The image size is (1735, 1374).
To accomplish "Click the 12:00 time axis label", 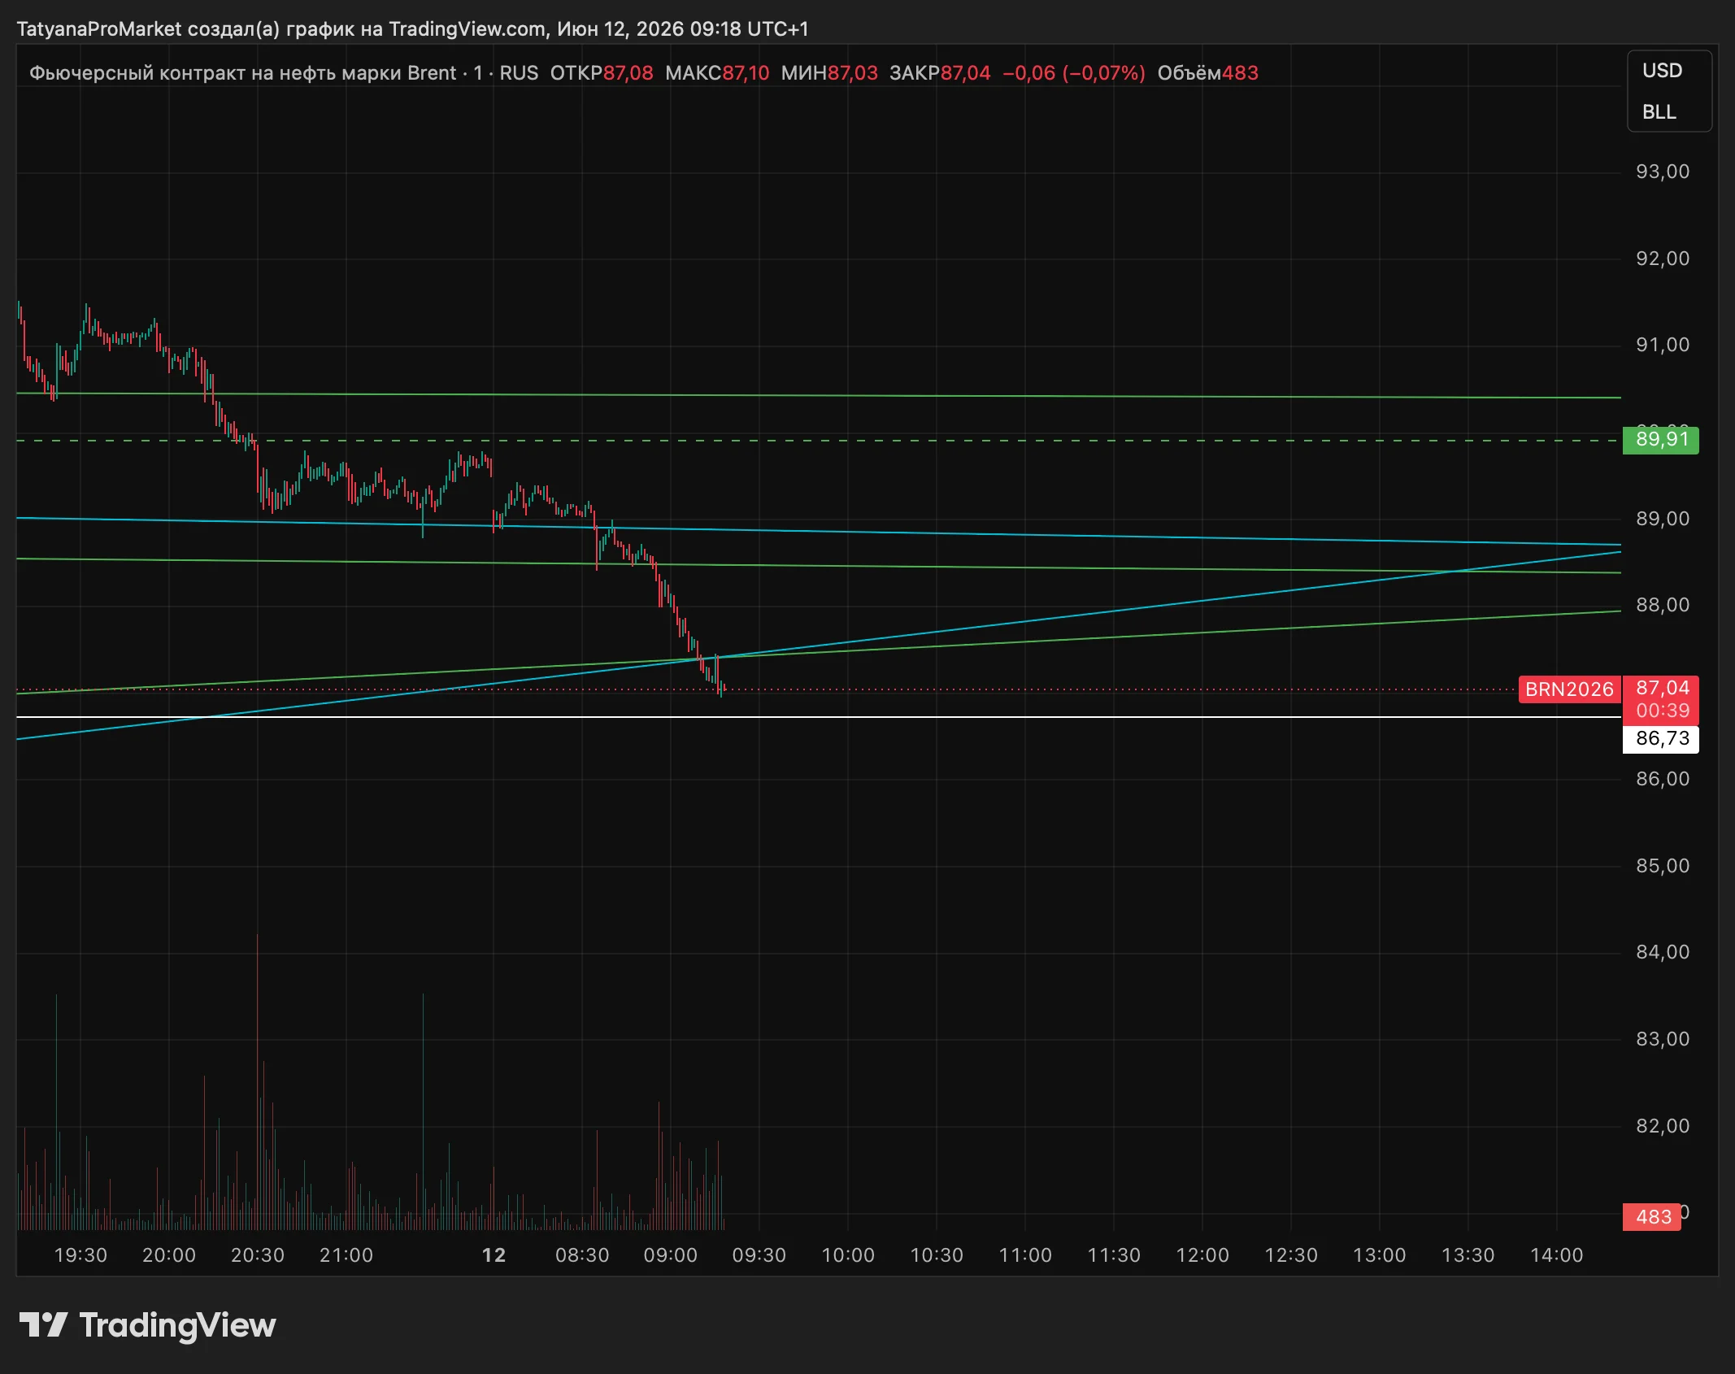I will (1202, 1255).
